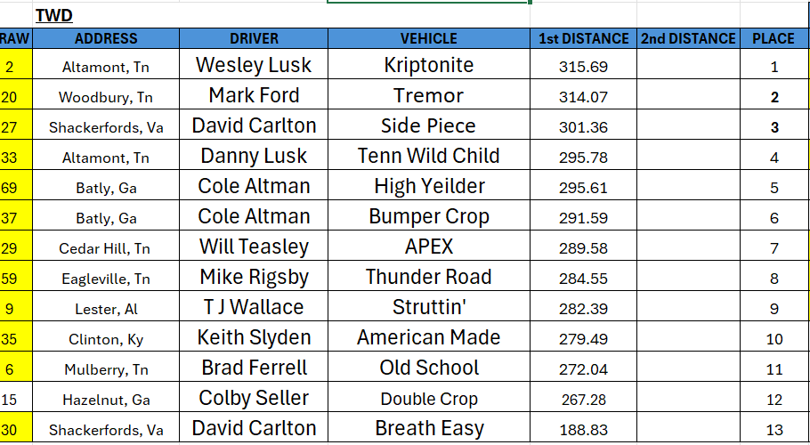Viewport: 810px width, 445px height.
Task: Click the DRIVER column header
Action: [x=254, y=39]
